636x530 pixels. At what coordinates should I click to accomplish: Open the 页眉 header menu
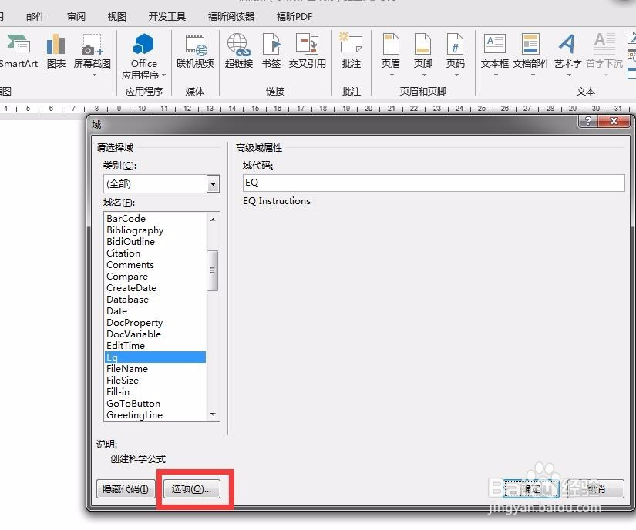(x=391, y=52)
